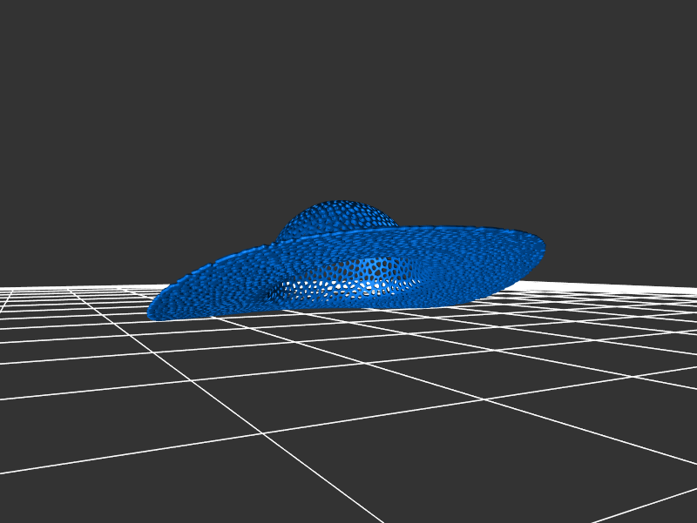The image size is (697, 523).
Task: Click the dark background in the upper-left corner
Action: (35, 35)
